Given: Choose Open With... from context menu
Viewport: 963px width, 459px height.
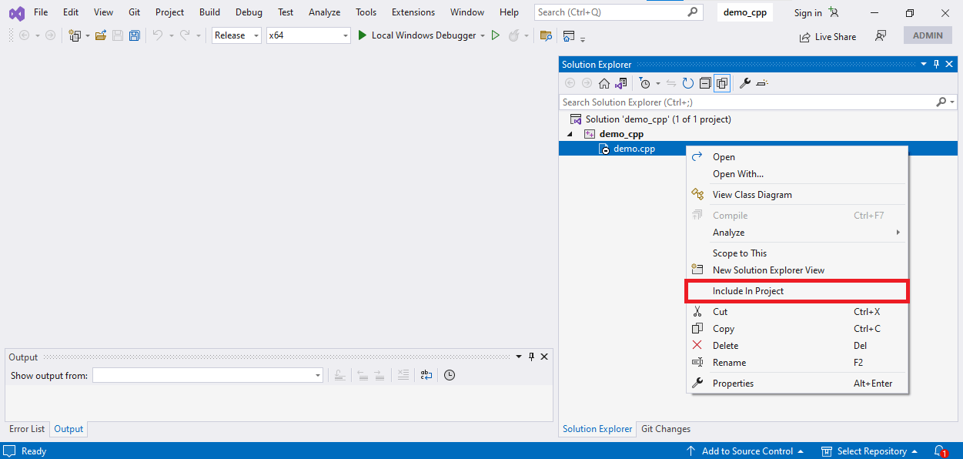Looking at the screenshot, I should click(797, 174).
